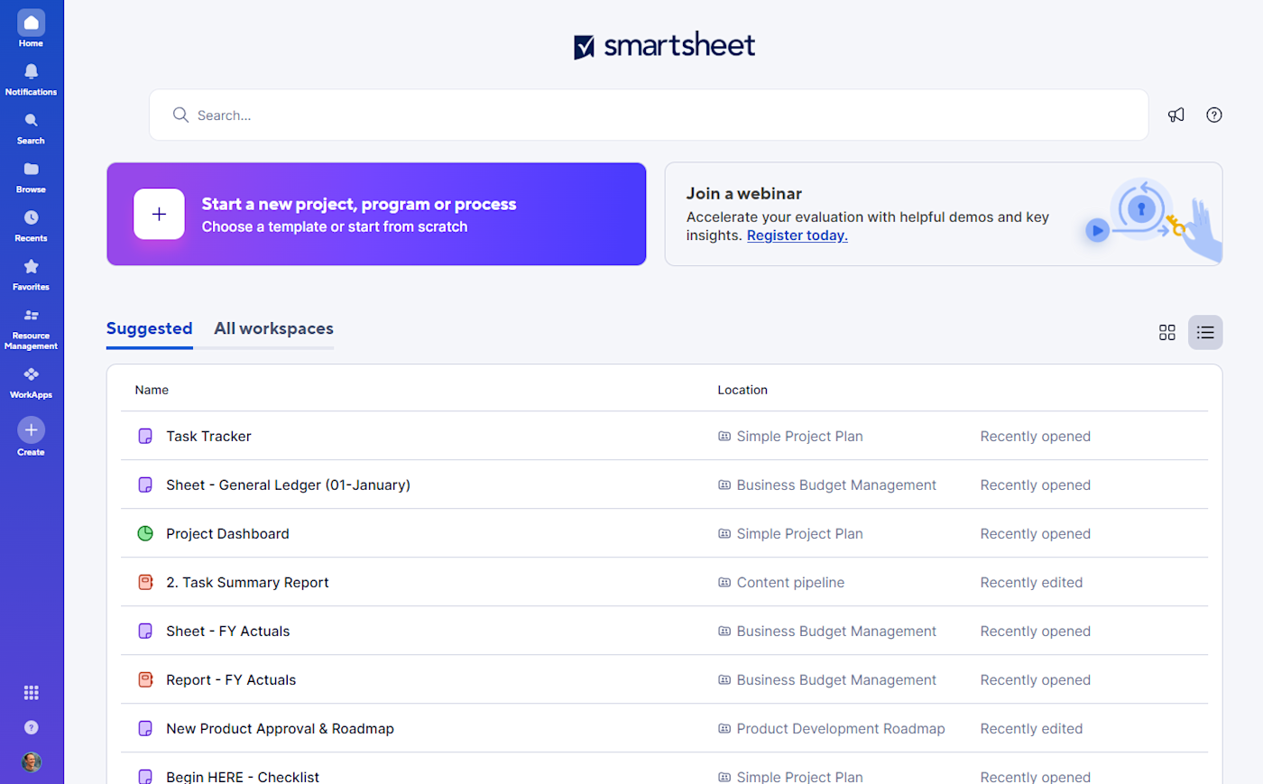Open the Task Tracker sheet

point(208,436)
